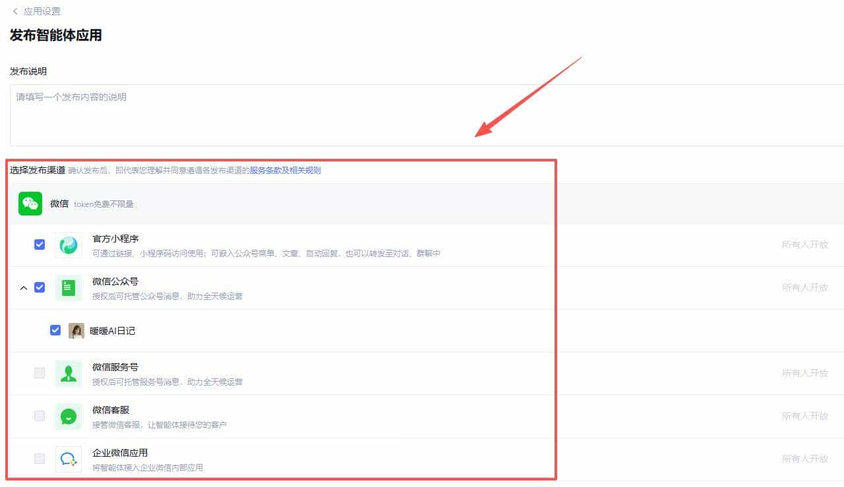Click the 企业微信应用 enterprise WeChat icon
The width and height of the screenshot is (844, 487).
coord(69,458)
